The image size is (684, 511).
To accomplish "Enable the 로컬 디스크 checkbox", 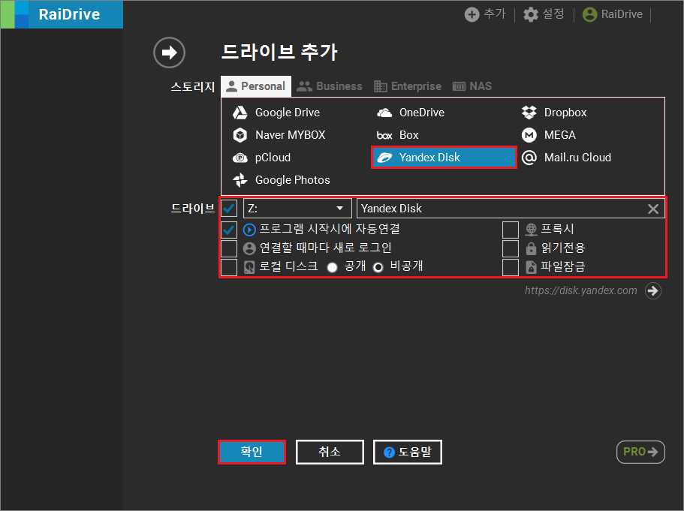I will (229, 267).
